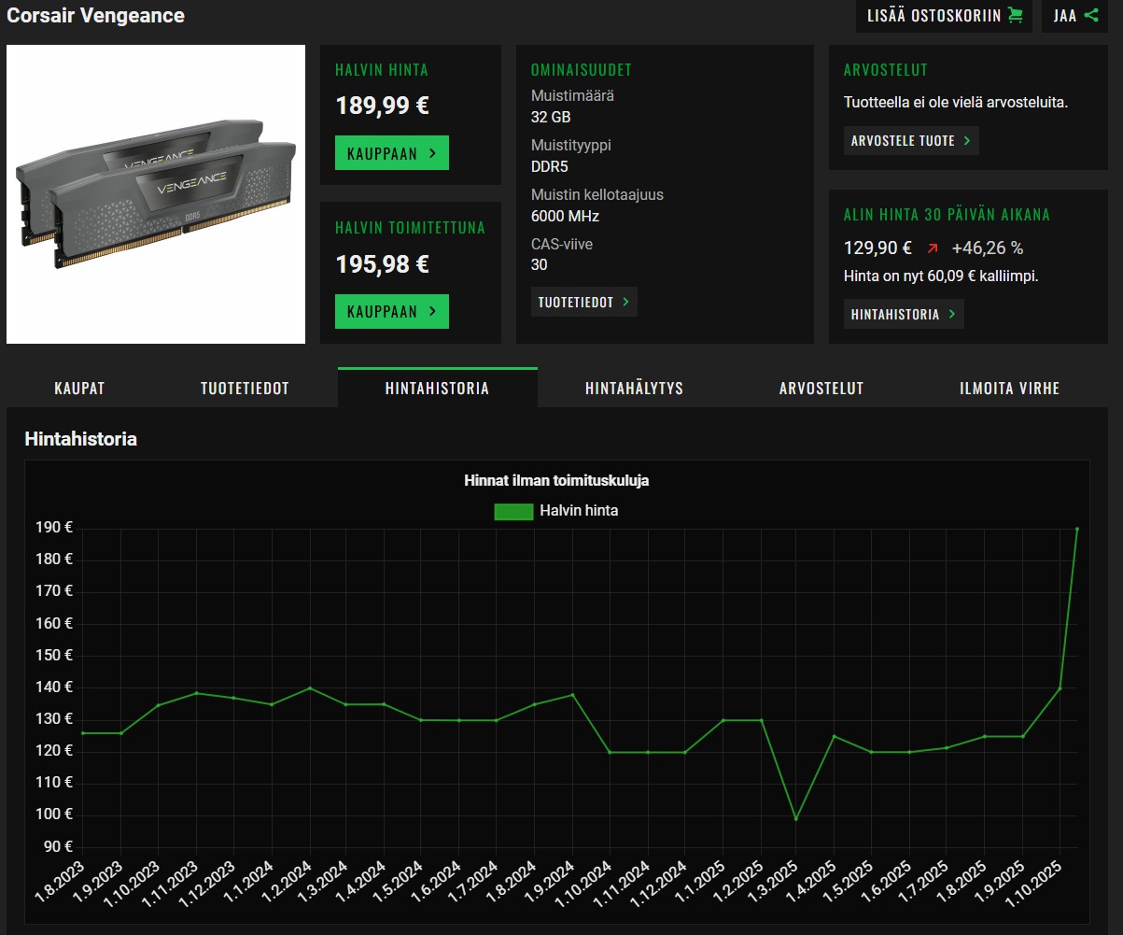Click the Corsair Vengeance product title
Screen dimensions: 1123x935
coord(96,16)
